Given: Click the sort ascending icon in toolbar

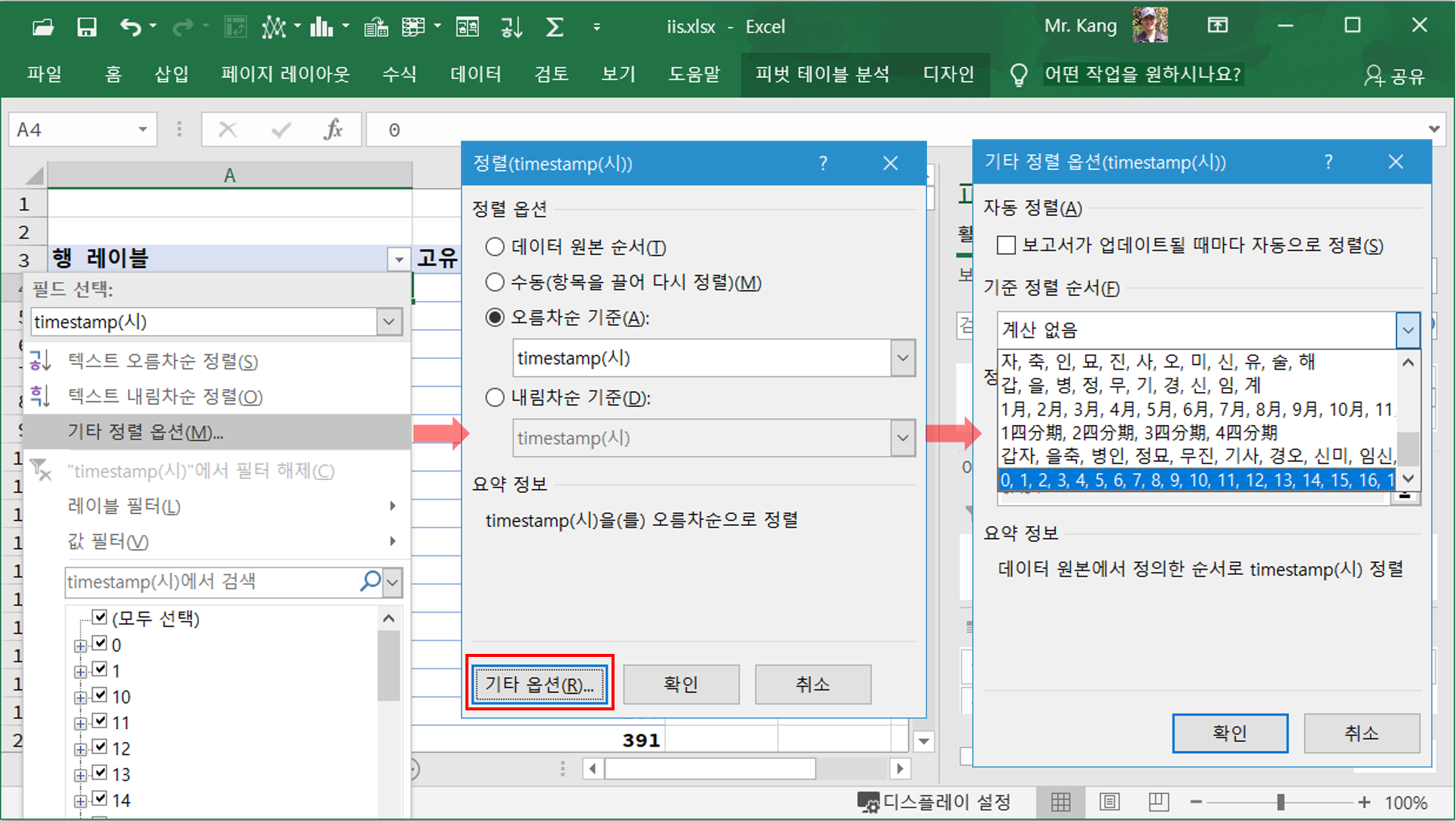Looking at the screenshot, I should (x=511, y=28).
